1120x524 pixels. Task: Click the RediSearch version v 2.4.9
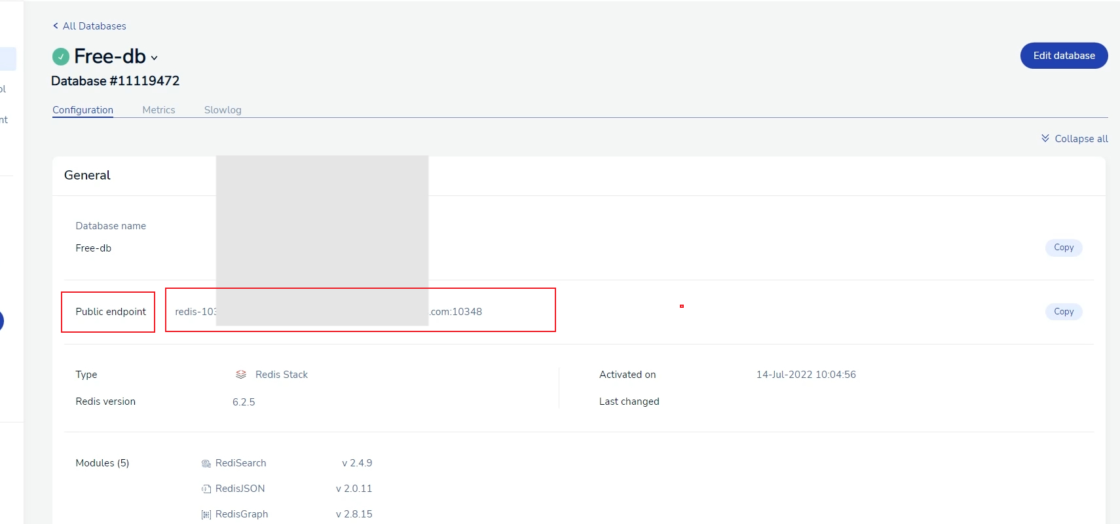tap(357, 463)
